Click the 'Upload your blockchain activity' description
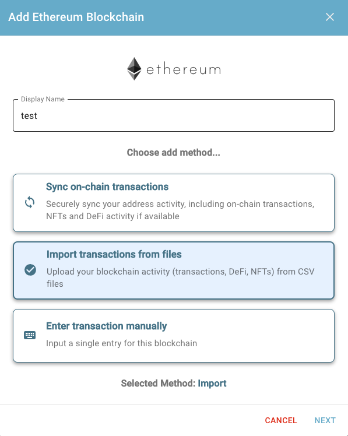 (180, 277)
